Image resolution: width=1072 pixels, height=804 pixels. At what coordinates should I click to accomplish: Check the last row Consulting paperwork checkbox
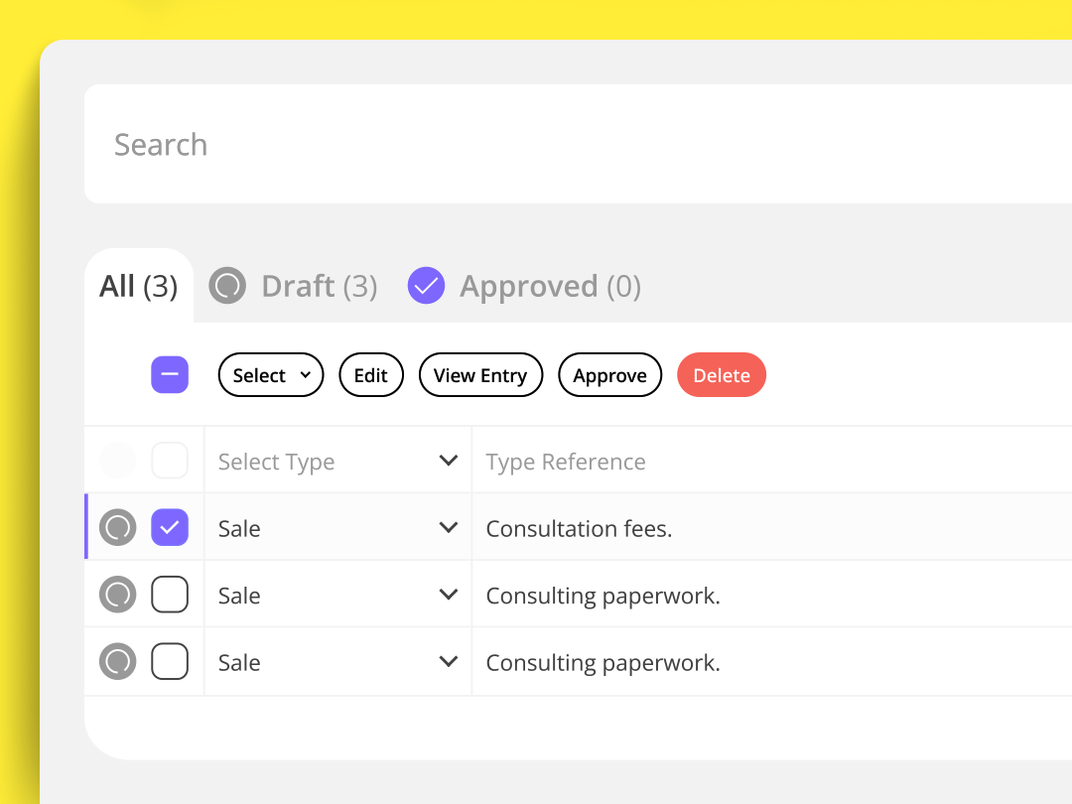click(170, 661)
